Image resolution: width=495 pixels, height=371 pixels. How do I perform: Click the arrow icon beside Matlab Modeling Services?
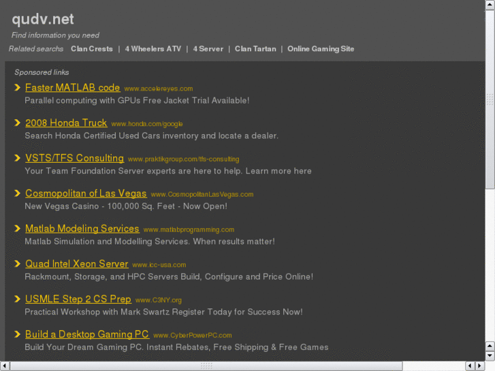pyautogui.click(x=18, y=229)
